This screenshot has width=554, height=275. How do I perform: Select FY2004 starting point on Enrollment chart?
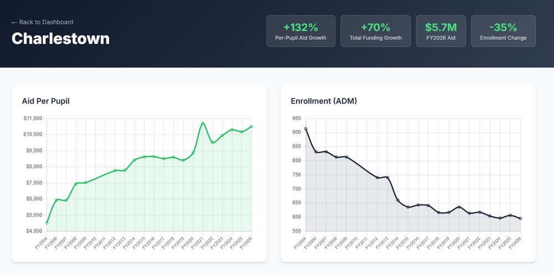(306, 129)
